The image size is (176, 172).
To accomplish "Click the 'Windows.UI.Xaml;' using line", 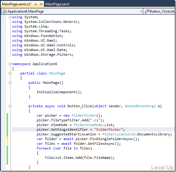I will 34,40.
